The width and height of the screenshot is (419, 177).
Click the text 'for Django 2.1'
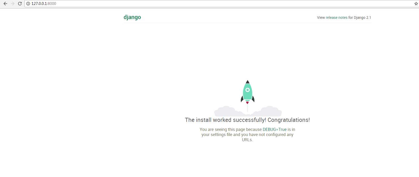[360, 18]
